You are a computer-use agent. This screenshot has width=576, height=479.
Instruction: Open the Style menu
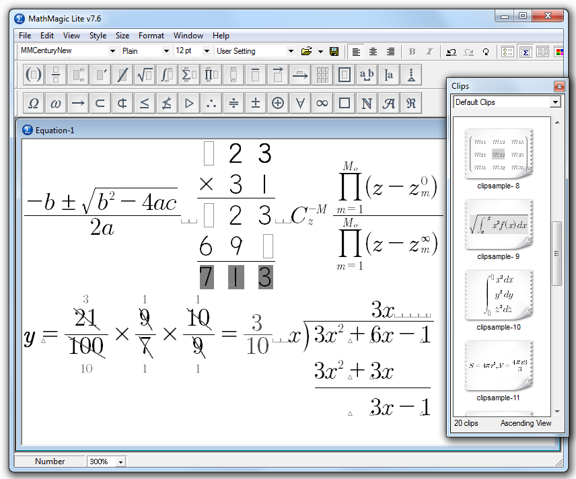[98, 36]
